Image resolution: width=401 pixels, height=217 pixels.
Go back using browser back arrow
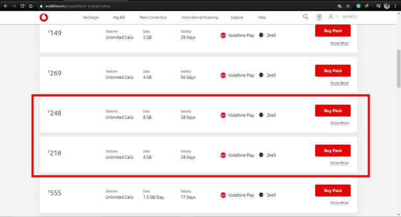coord(6,6)
